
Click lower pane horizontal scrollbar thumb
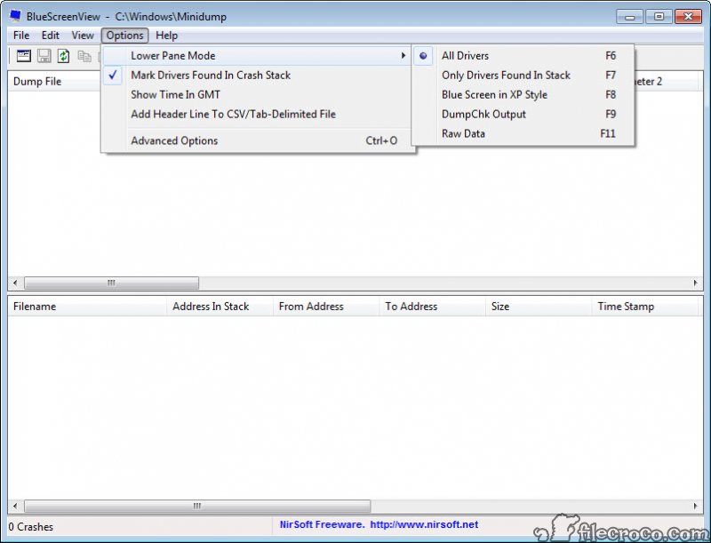197,506
